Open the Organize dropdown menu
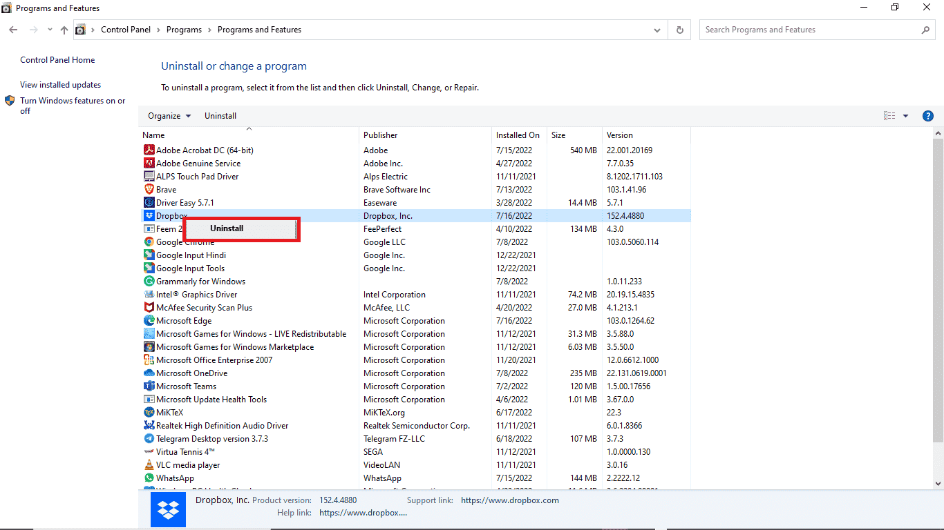 pyautogui.click(x=169, y=116)
